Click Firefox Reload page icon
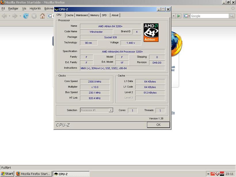This screenshot has width=236, height=177. tap(26, 16)
